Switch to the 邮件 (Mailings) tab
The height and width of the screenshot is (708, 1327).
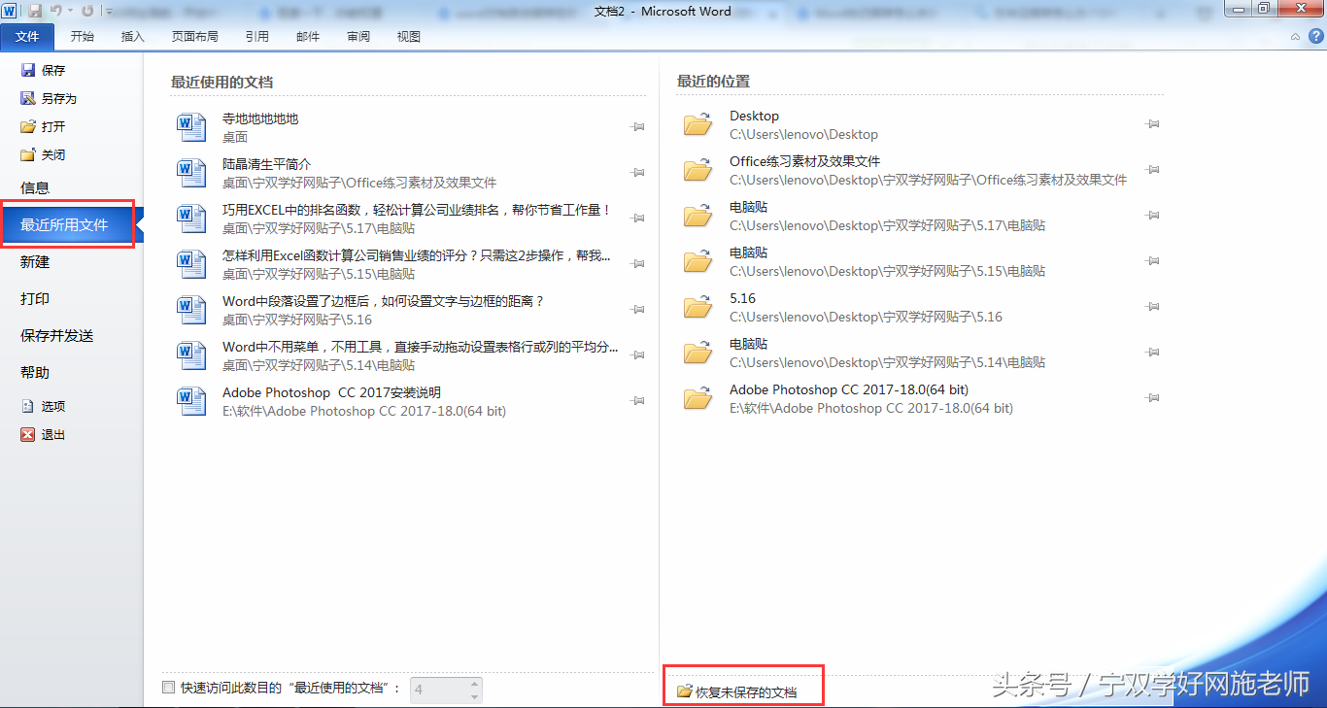308,37
